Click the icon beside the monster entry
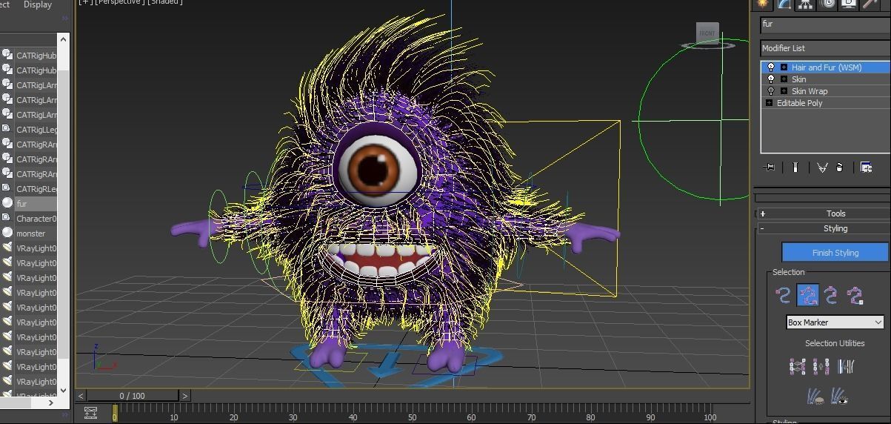 (x=7, y=233)
